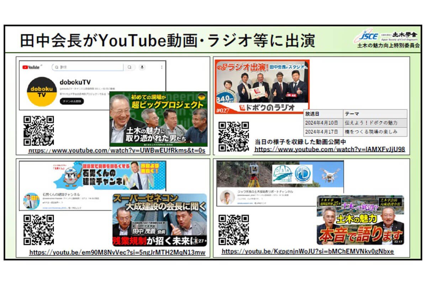Click the YouTube logo in dobokuTV screenshot

point(31,67)
